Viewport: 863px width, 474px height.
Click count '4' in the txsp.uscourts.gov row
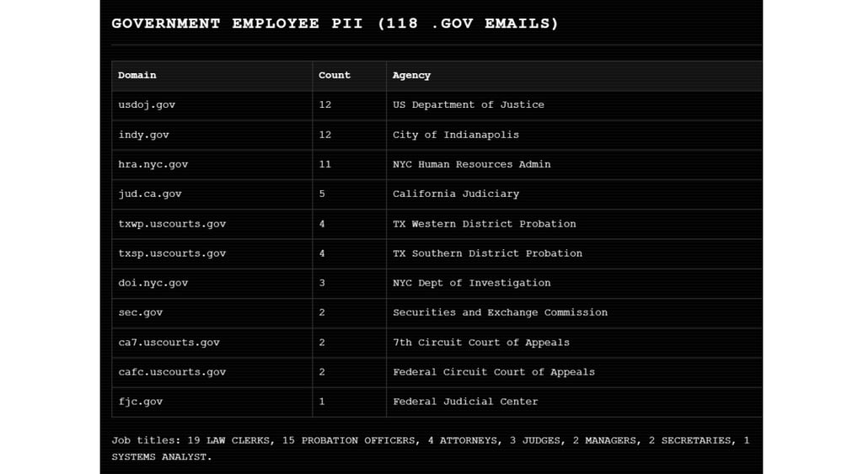[349, 253]
